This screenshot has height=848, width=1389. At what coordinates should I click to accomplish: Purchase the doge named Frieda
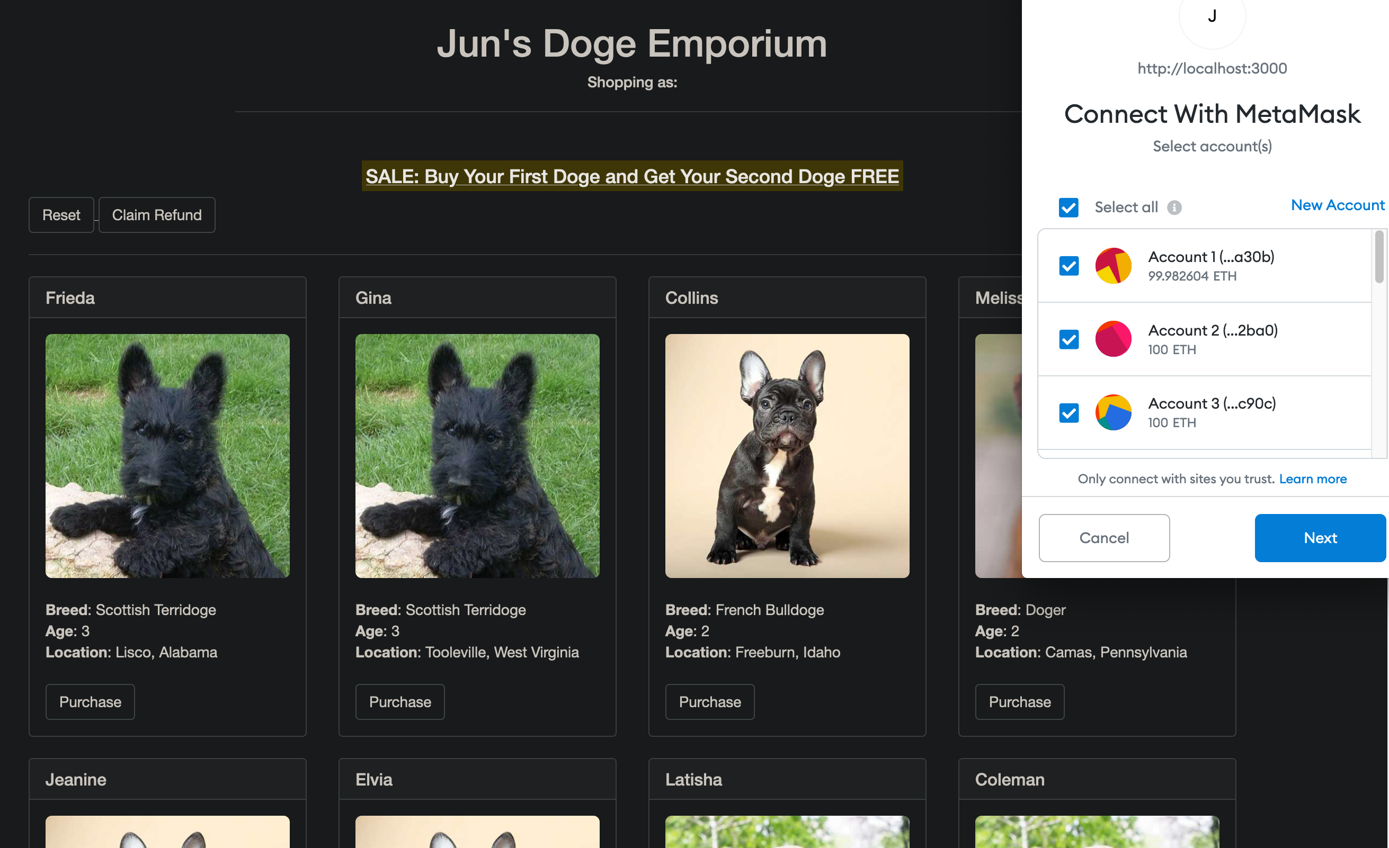(x=90, y=701)
